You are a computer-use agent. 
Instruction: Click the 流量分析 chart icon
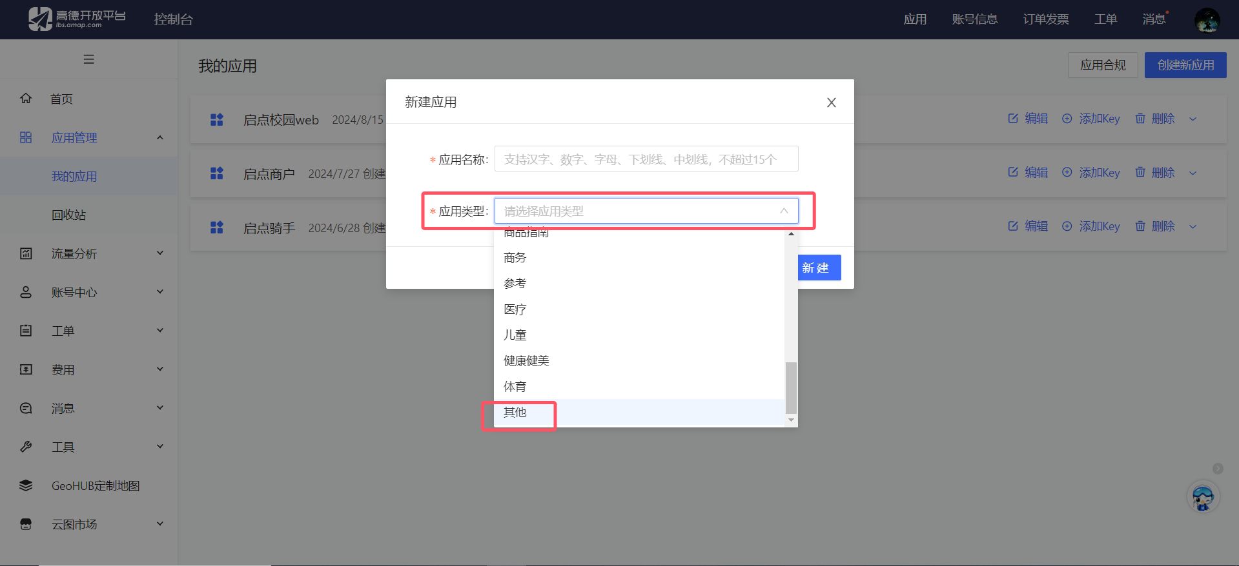(x=26, y=253)
